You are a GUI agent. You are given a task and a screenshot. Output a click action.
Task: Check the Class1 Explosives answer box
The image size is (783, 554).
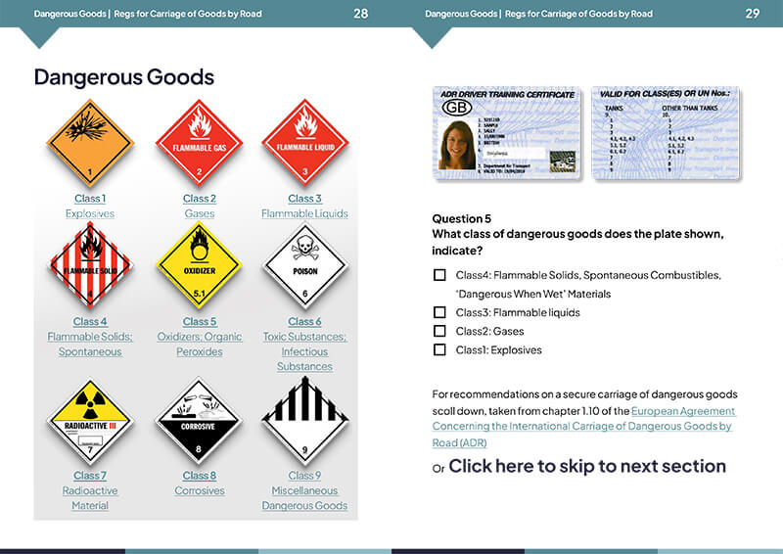439,349
